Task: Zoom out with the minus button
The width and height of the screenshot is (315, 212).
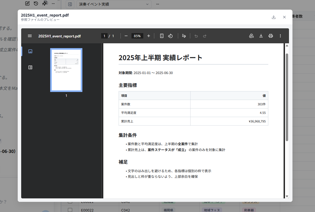Action: click(126, 36)
